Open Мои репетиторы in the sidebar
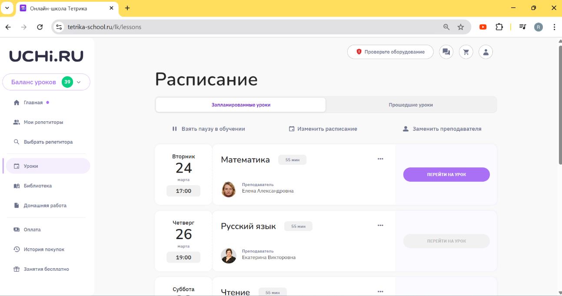 point(43,122)
